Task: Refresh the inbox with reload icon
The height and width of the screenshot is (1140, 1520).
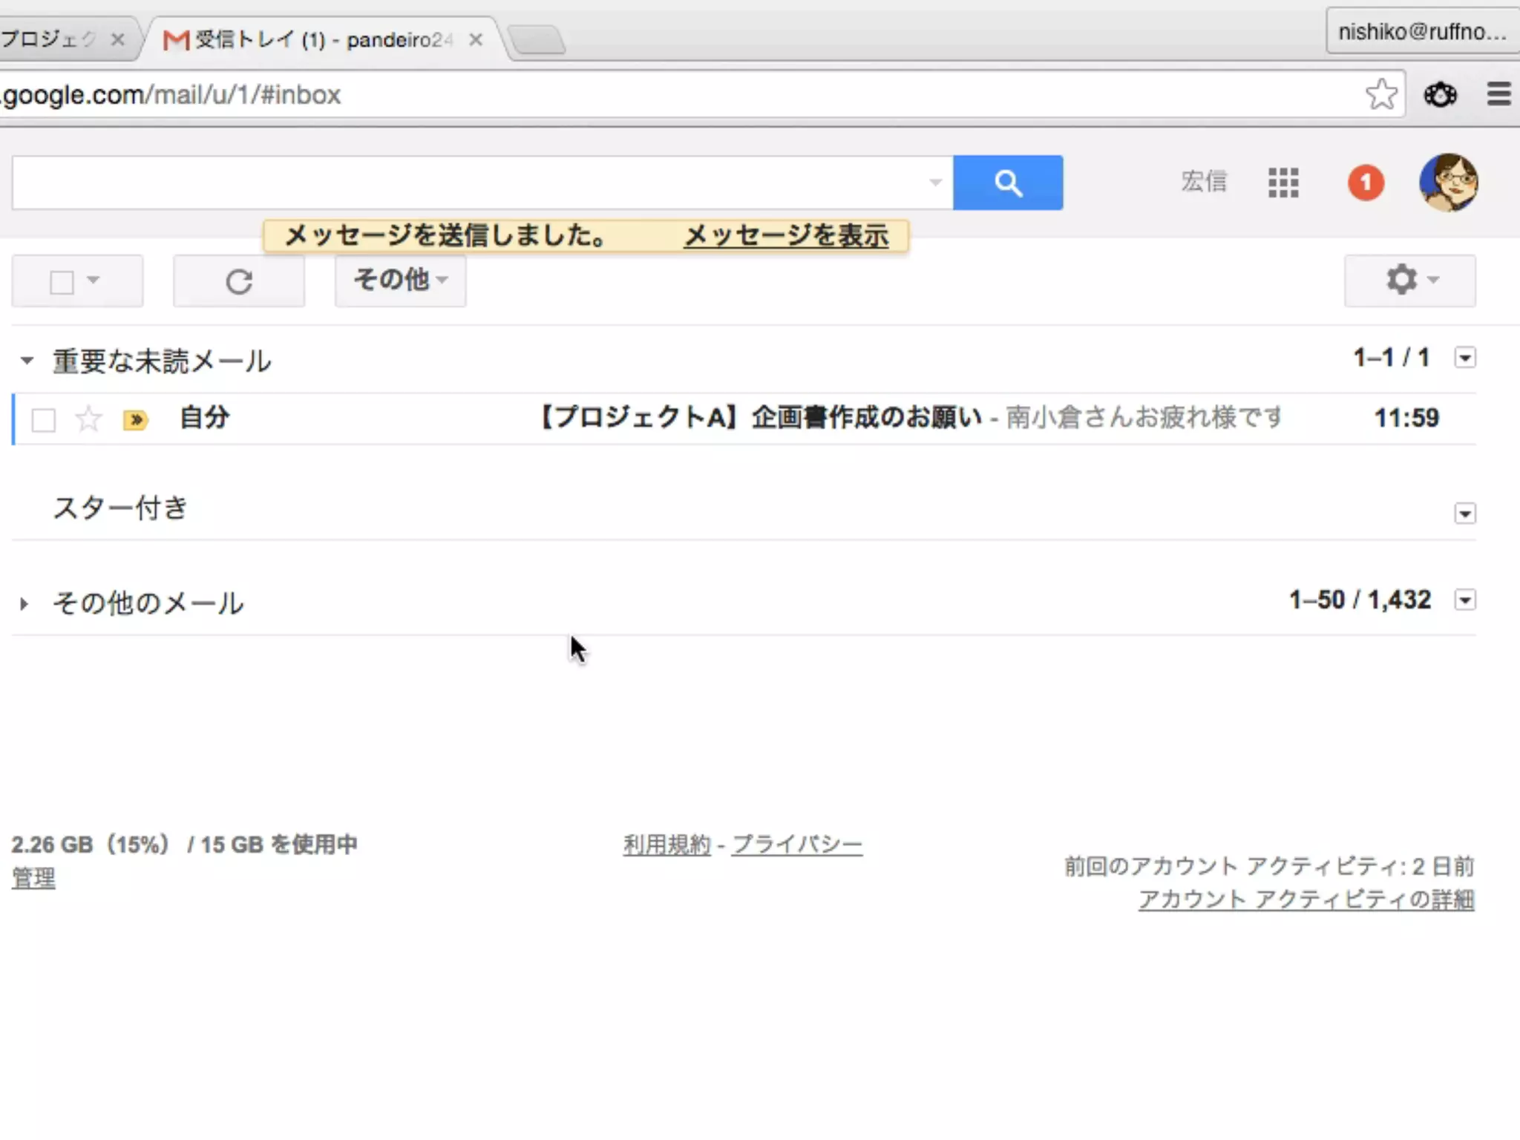Action: pos(238,281)
